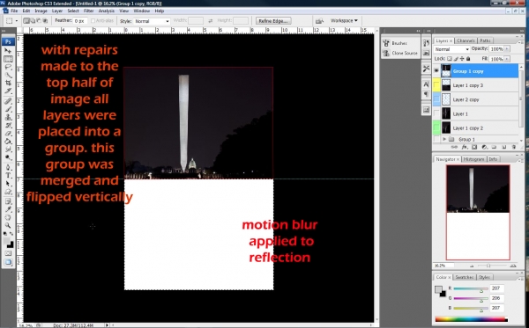This screenshot has width=529, height=328.
Task: Open the Opacity slider arrow
Action: [x=507, y=49]
